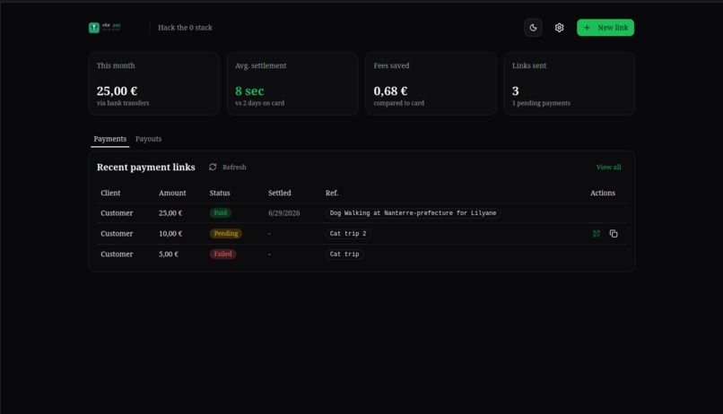Select the Dog Walking at Nanterre-prefecture reference
Viewport: 723px width, 414px height.
click(414, 213)
